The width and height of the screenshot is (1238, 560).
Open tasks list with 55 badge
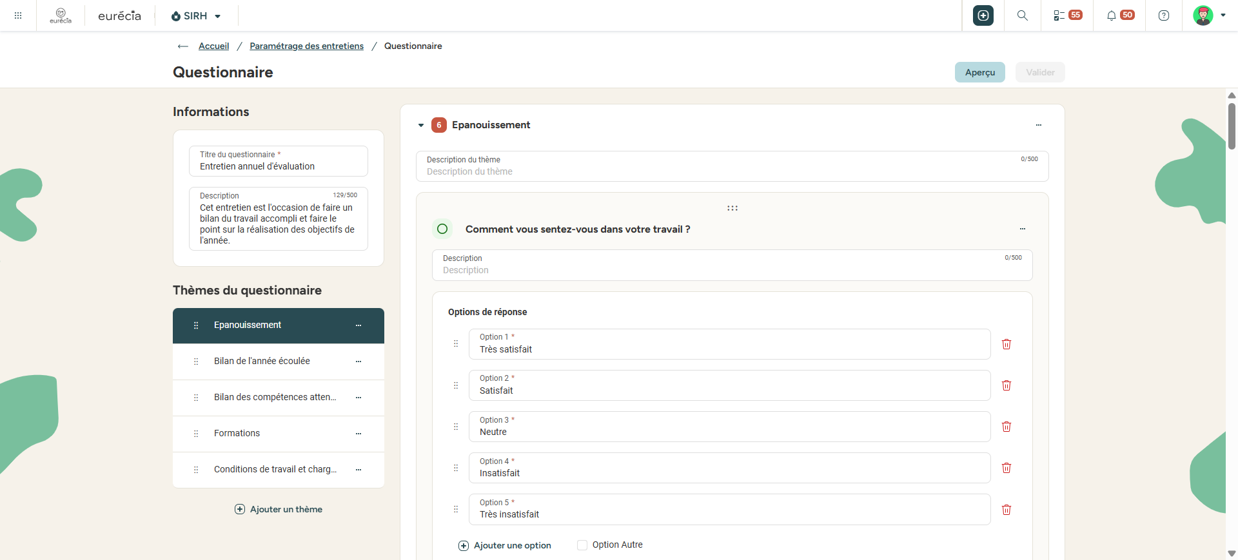pos(1068,15)
